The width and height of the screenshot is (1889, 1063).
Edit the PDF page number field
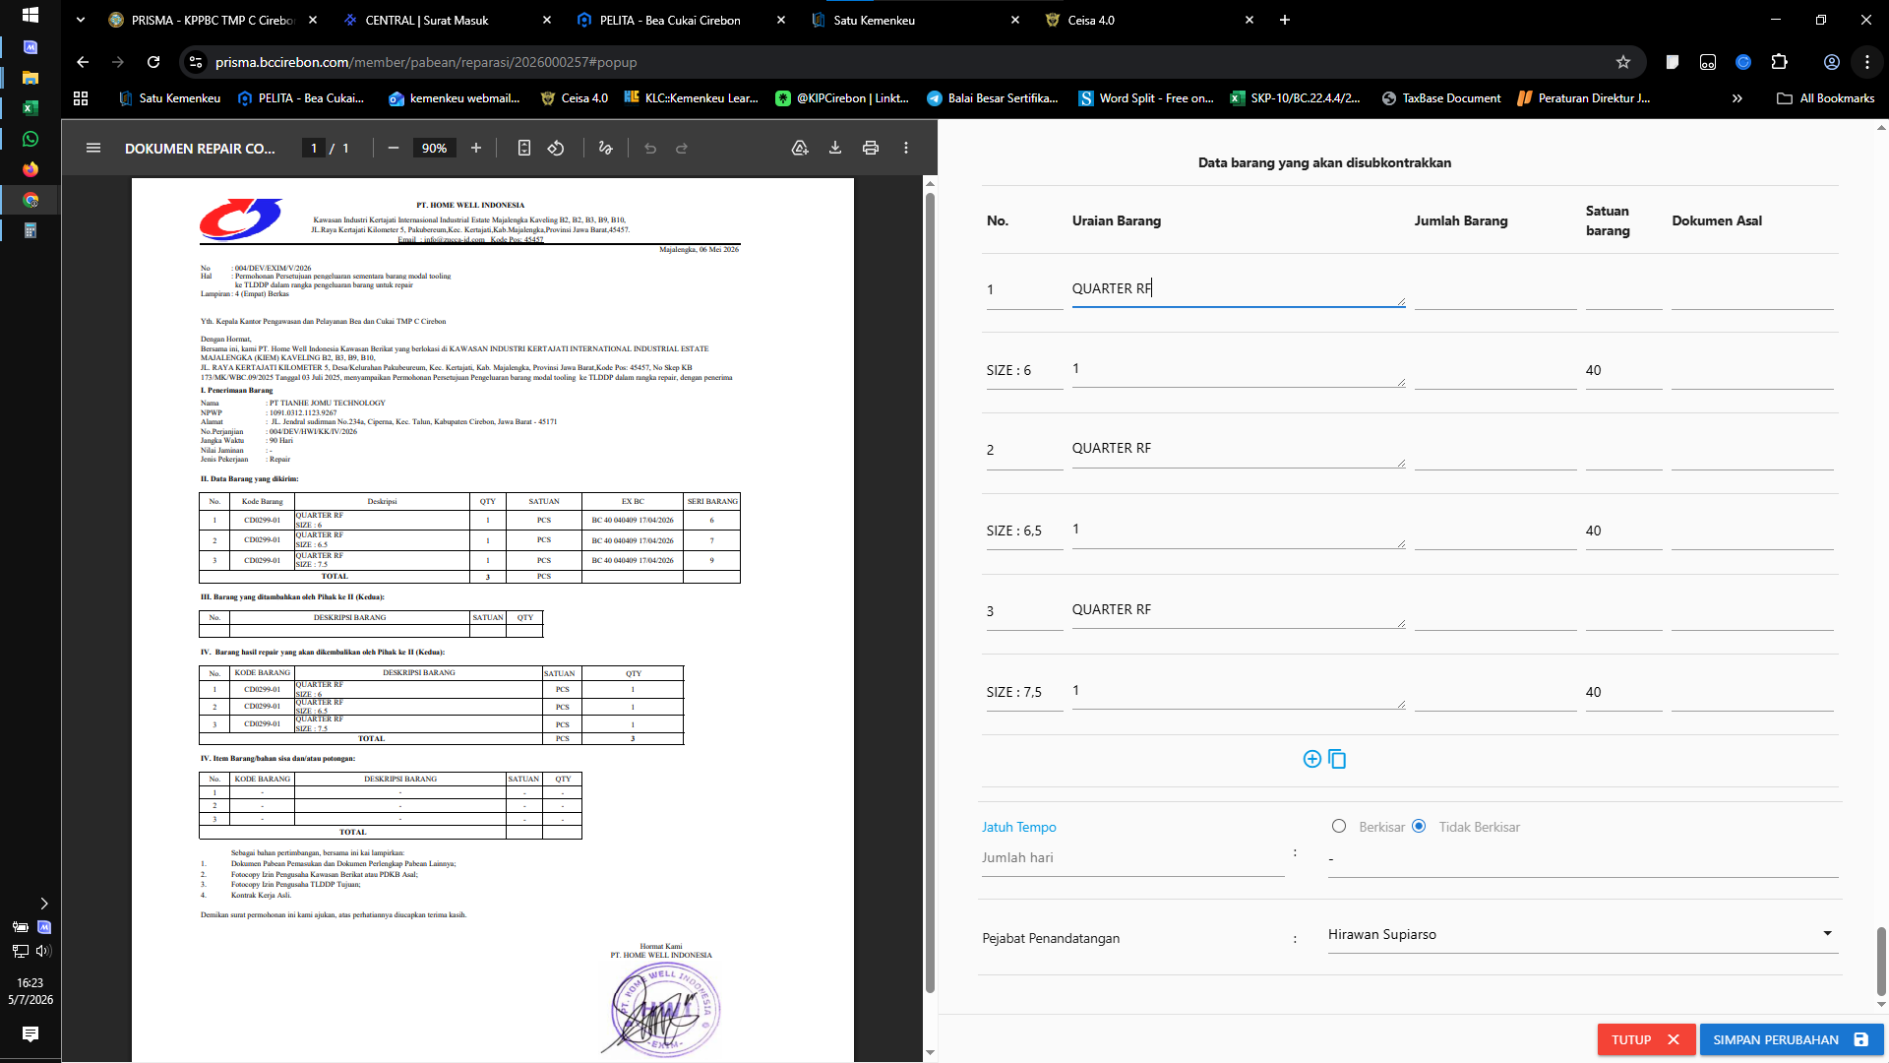[313, 148]
